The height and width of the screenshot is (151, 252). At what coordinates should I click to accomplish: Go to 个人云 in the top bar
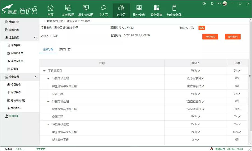coord(104,10)
